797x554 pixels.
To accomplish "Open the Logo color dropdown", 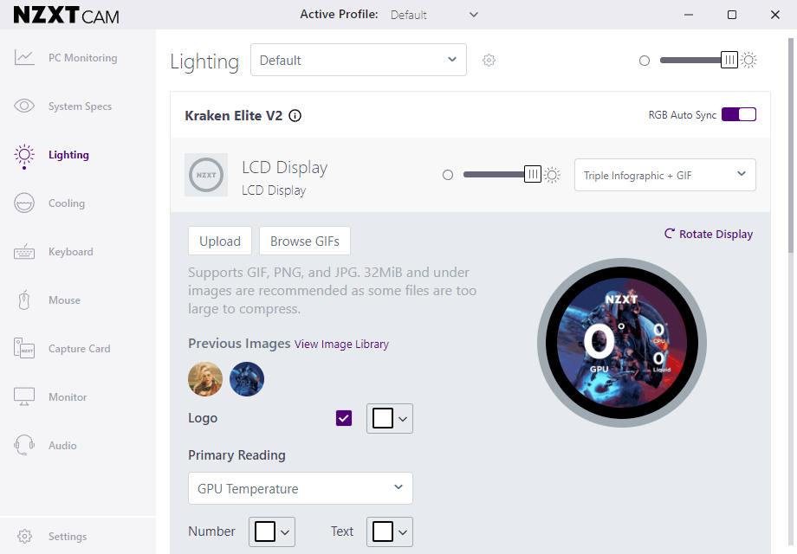I will coord(389,418).
